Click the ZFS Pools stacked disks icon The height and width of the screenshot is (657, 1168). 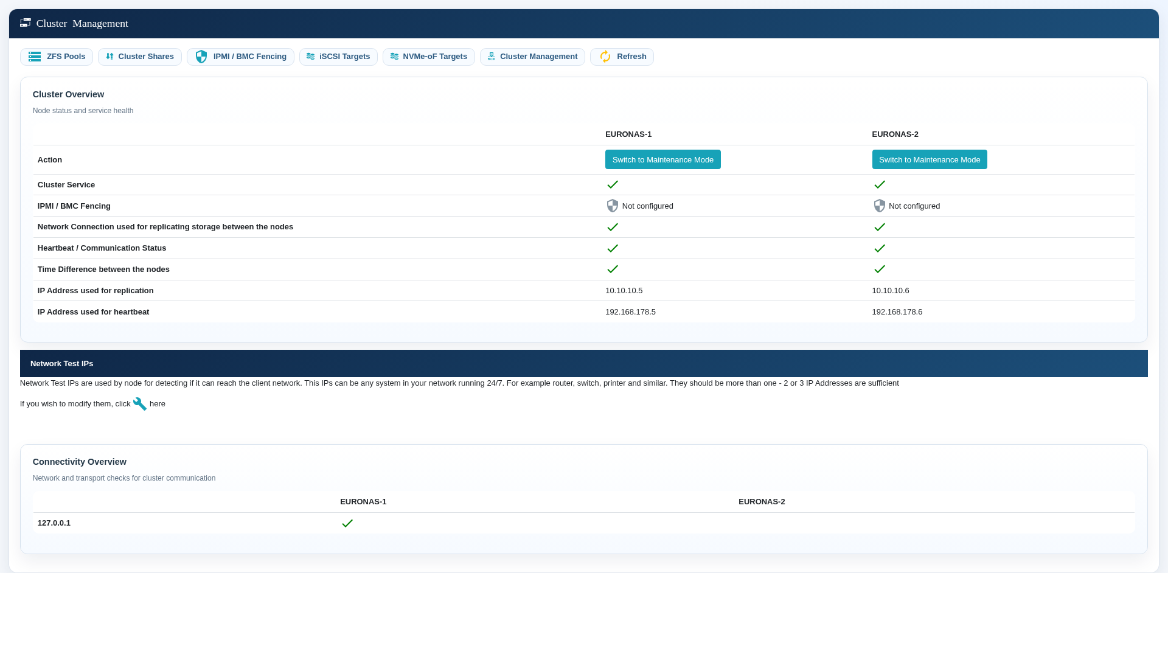coord(35,57)
